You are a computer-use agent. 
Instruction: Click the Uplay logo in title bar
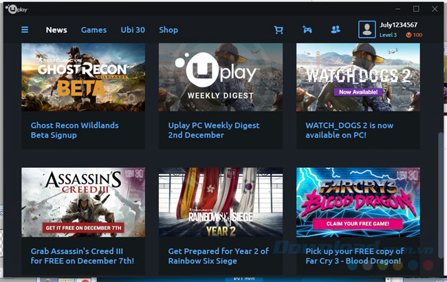(19, 9)
